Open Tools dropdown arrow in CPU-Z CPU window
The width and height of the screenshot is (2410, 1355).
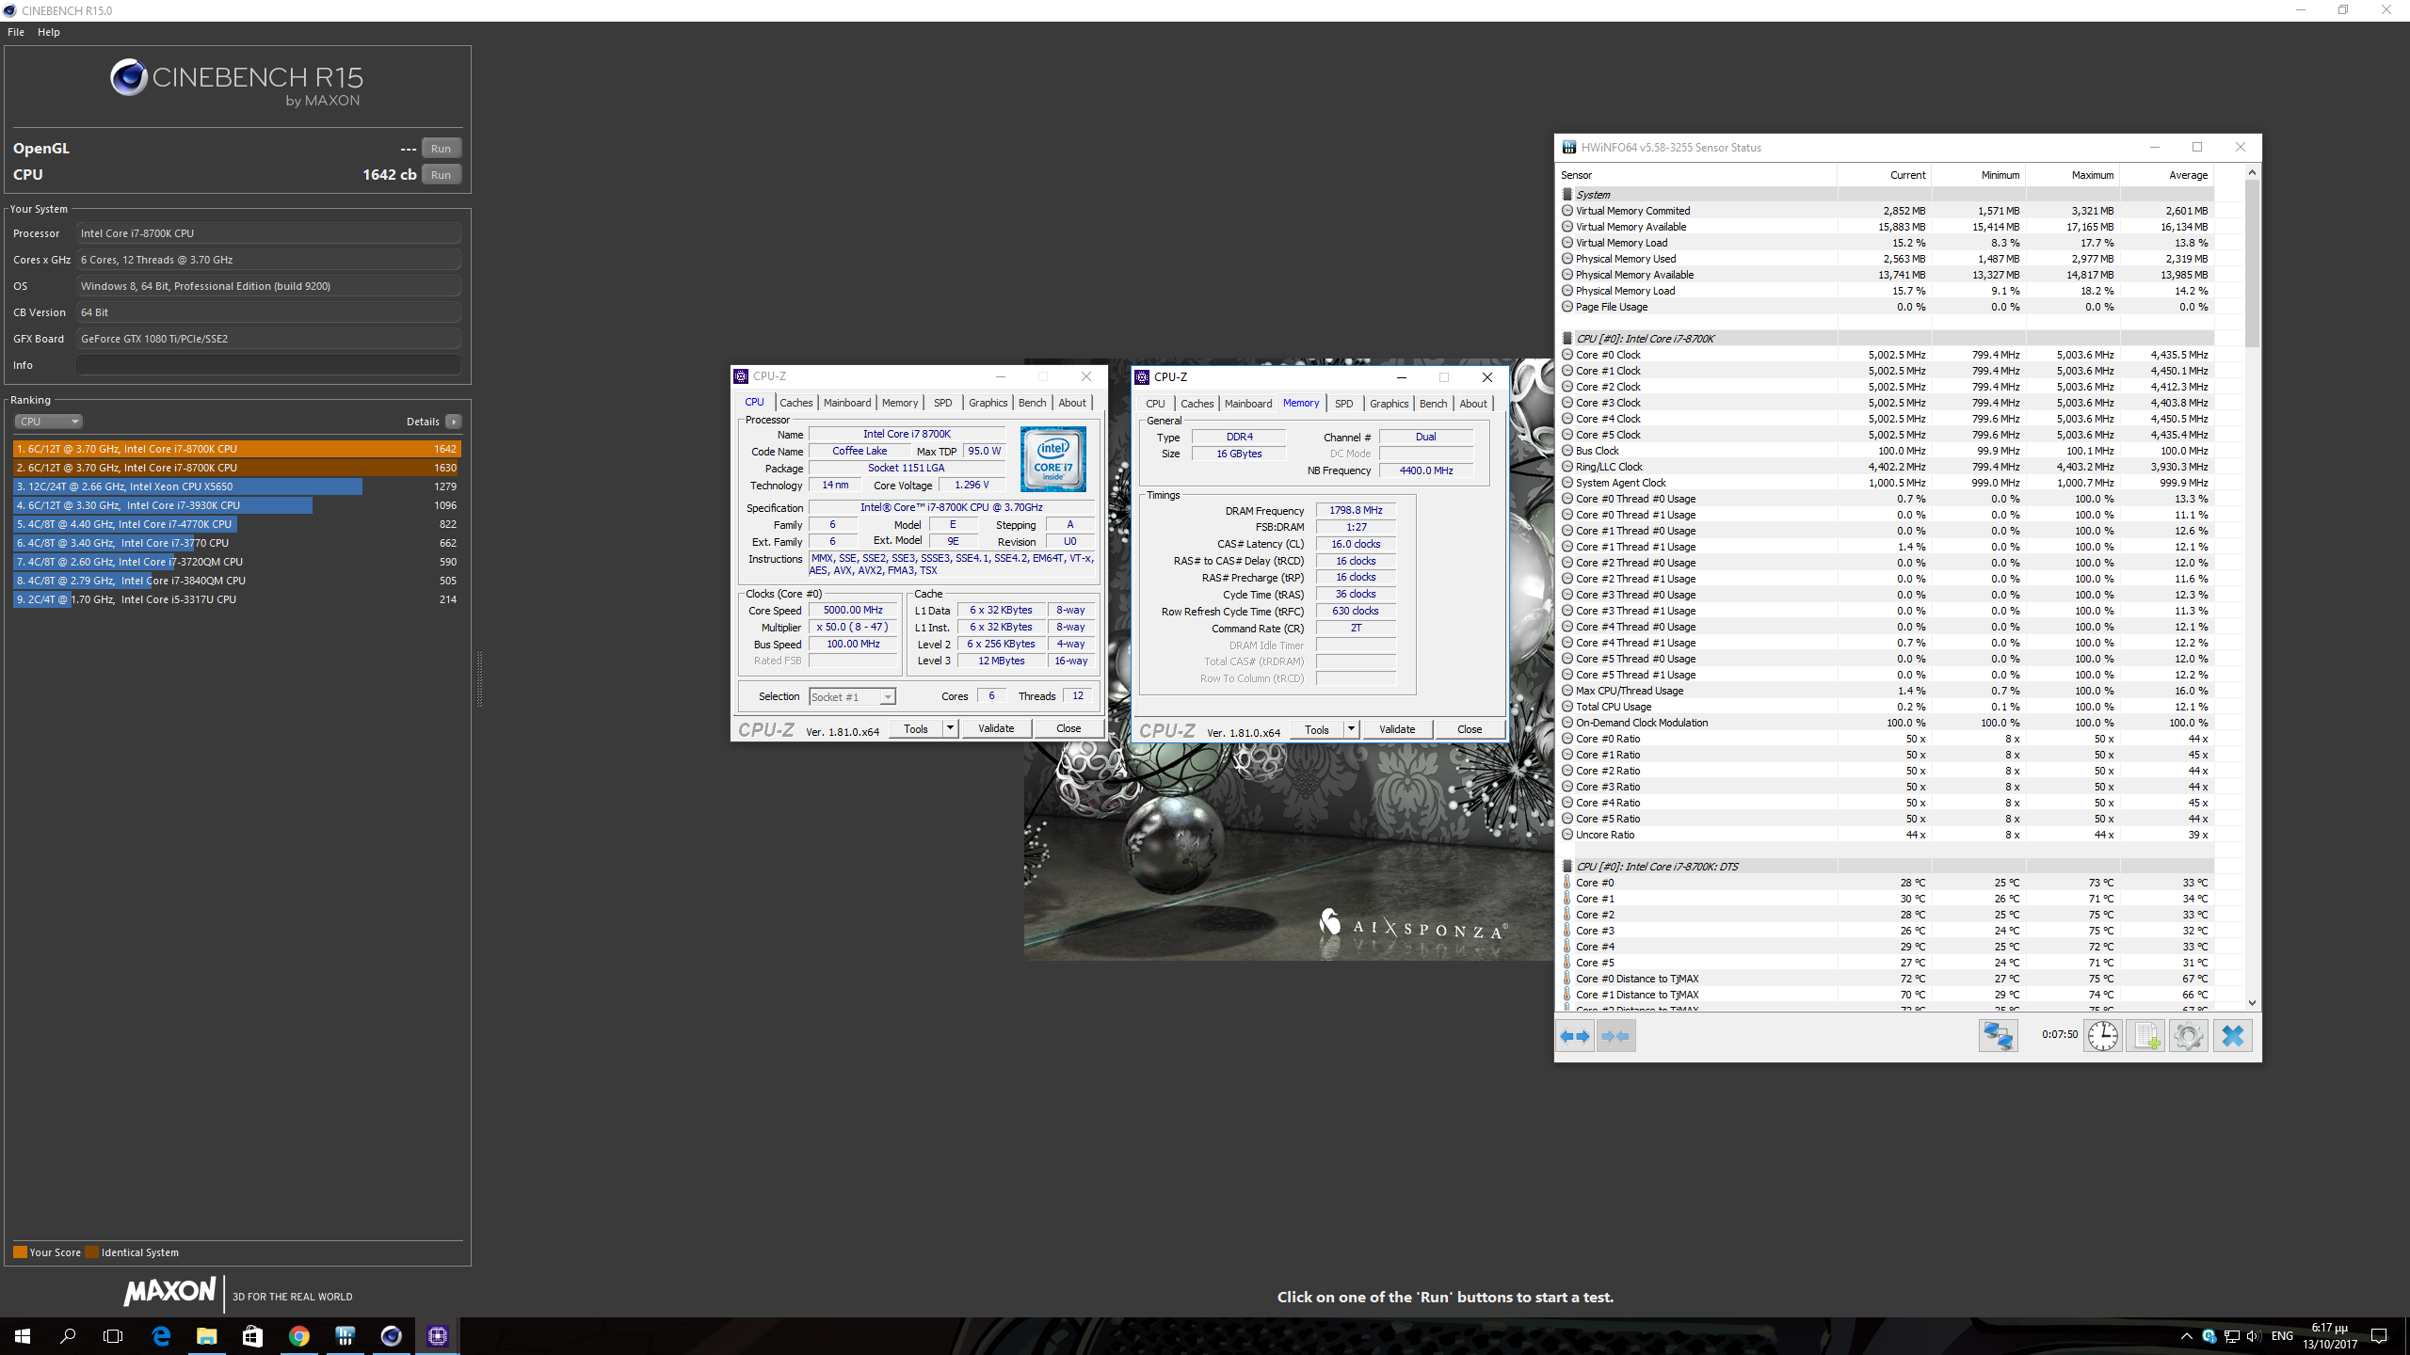(950, 728)
